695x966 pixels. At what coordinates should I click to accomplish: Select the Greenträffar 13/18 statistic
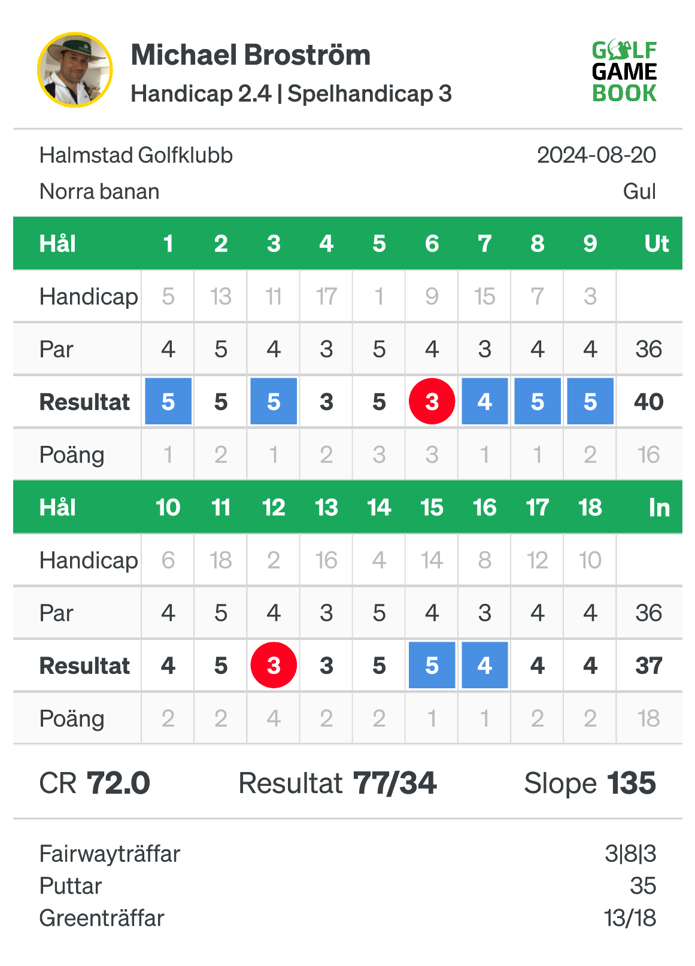coord(348,918)
